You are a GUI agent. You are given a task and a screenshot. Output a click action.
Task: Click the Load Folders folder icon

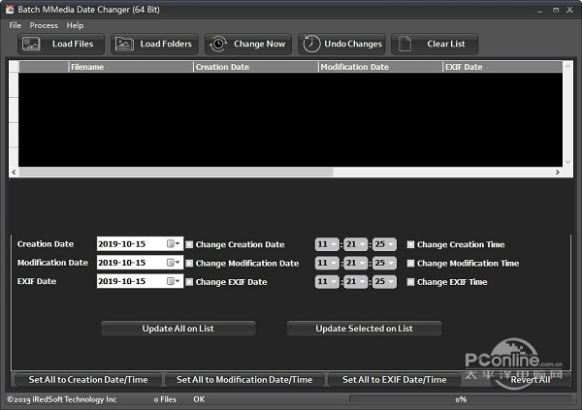coord(124,44)
